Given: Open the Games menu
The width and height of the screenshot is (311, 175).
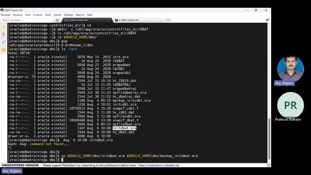Looking at the screenshot, I should (57, 15).
